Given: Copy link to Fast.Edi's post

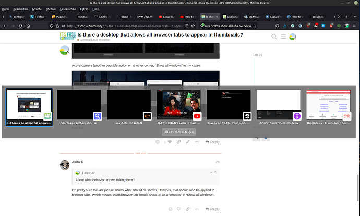Looking at the screenshot, I should [178, 142].
